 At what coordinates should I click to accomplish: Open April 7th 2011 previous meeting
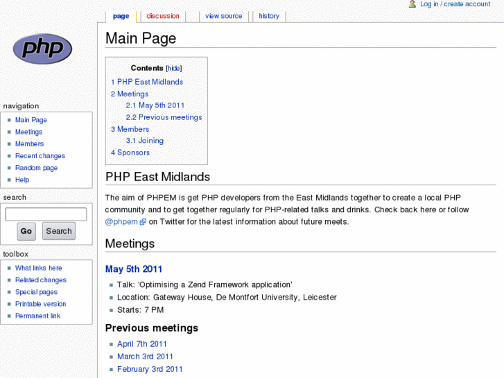tap(142, 344)
